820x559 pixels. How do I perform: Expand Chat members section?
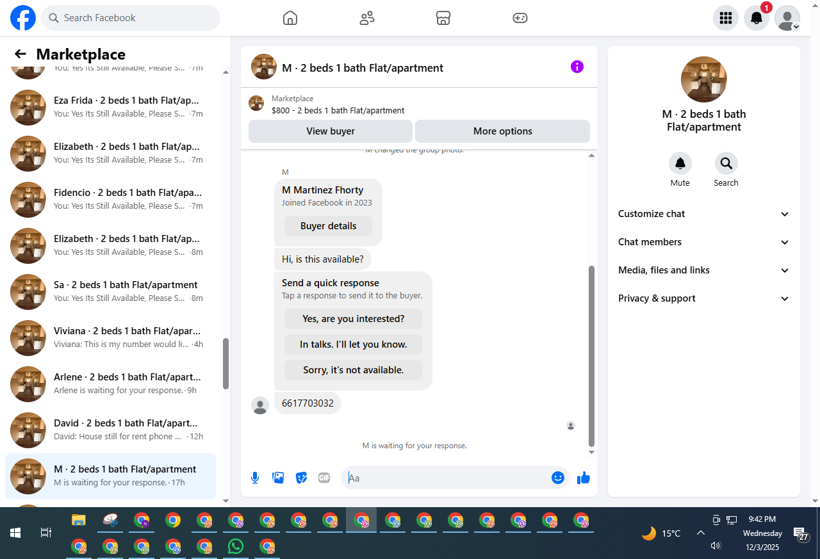tap(704, 242)
